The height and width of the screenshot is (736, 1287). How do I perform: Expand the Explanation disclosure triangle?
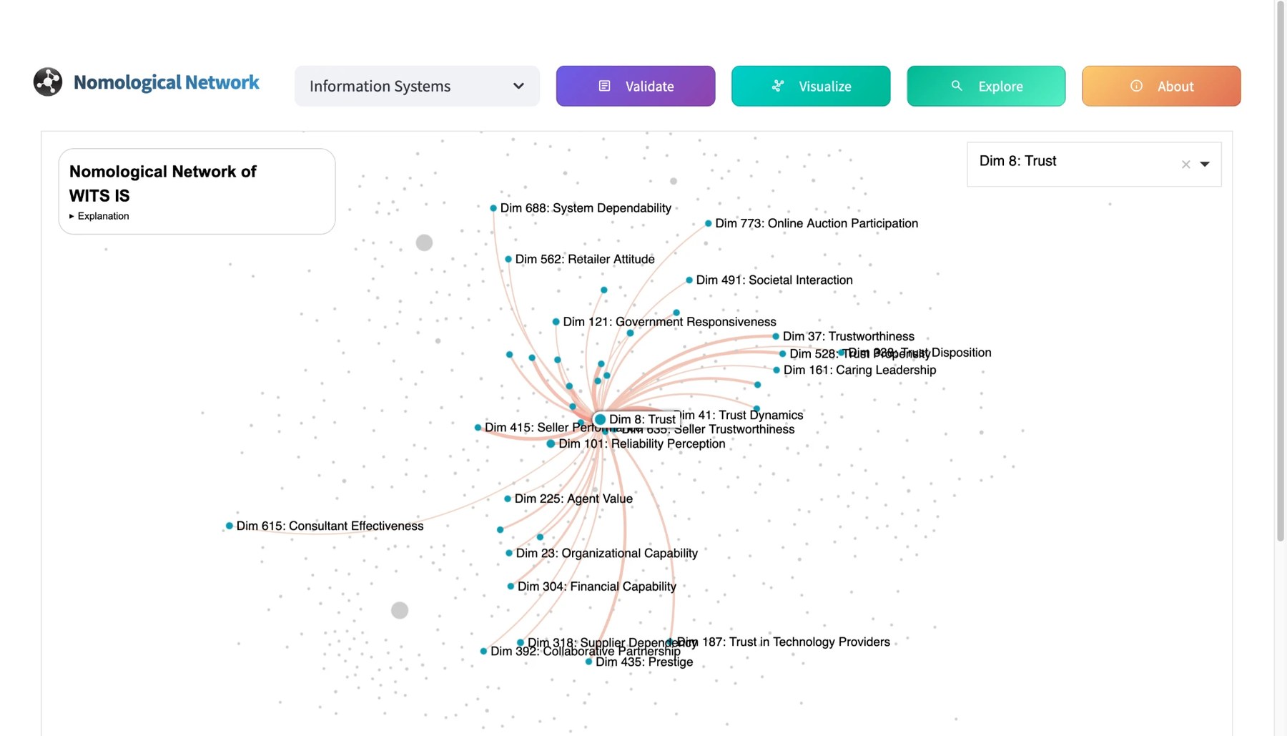pos(71,216)
